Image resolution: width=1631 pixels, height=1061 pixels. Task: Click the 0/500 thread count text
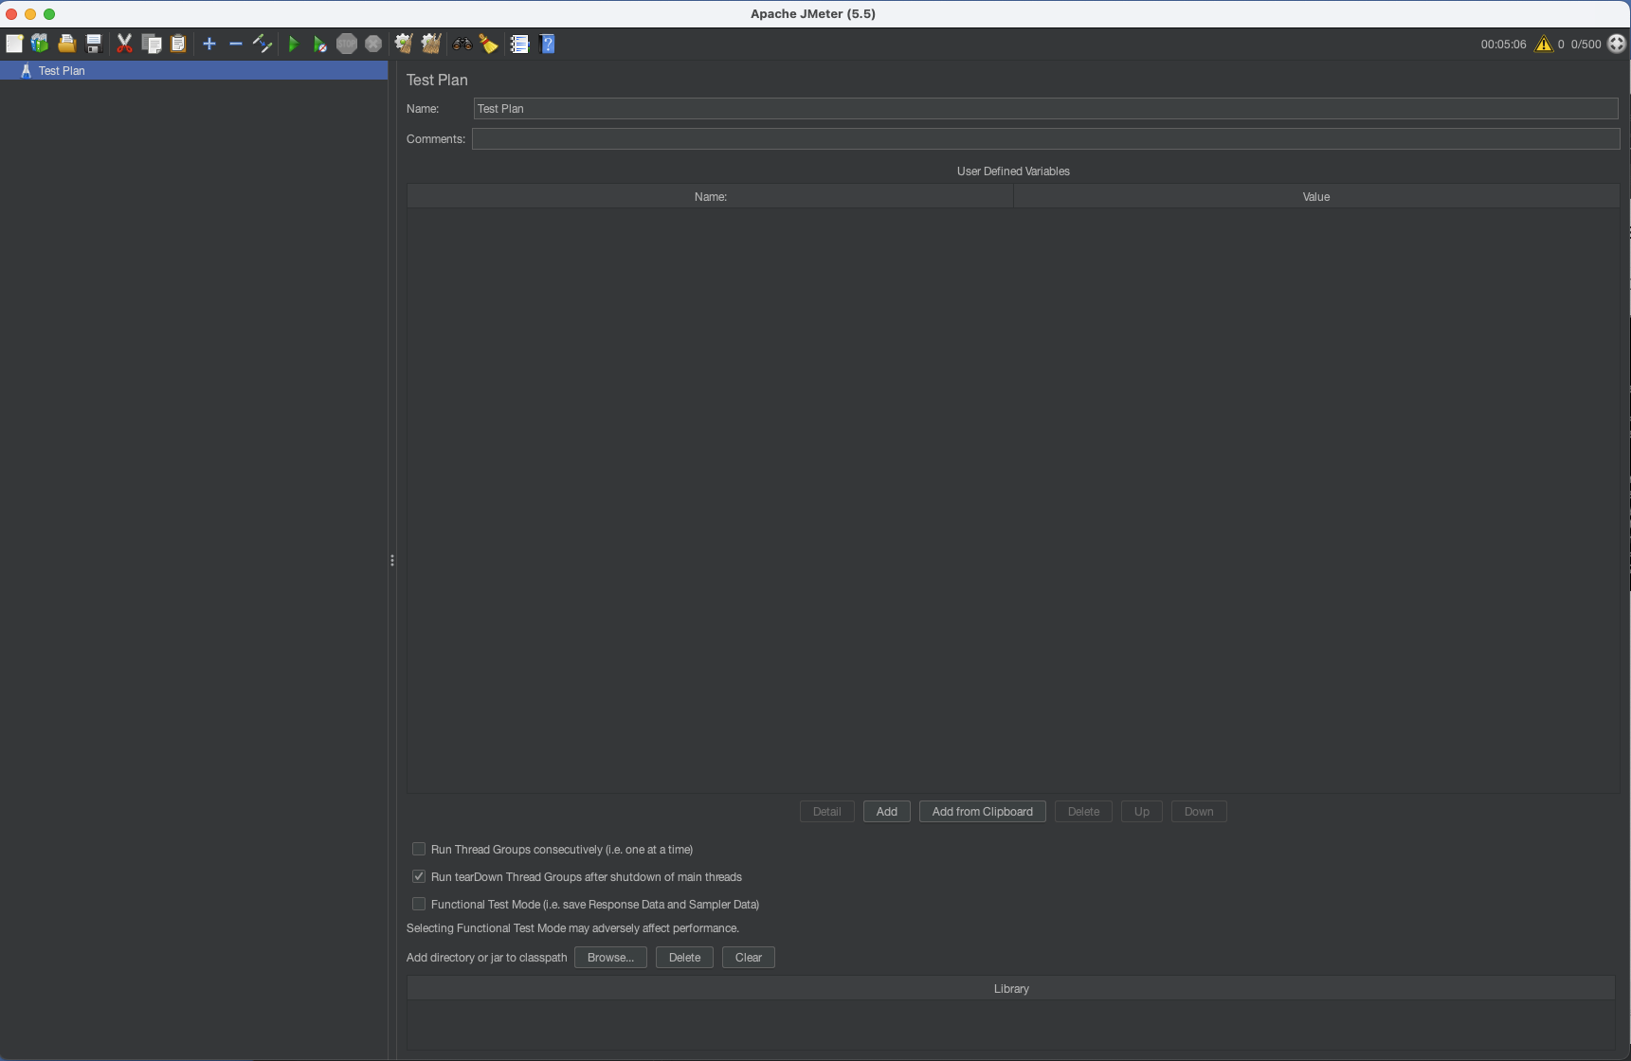(1586, 45)
